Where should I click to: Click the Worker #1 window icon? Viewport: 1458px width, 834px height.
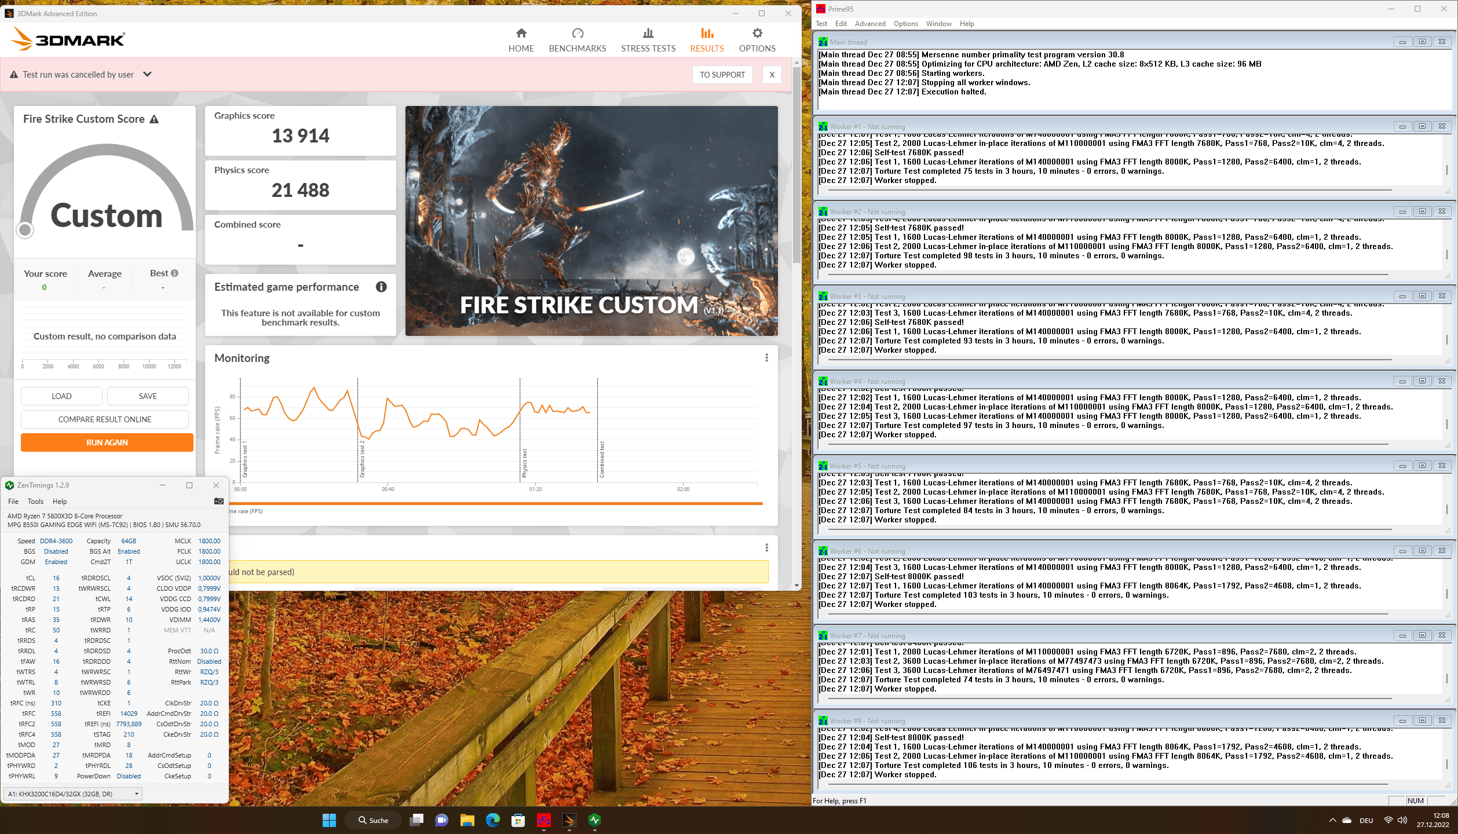(x=823, y=126)
